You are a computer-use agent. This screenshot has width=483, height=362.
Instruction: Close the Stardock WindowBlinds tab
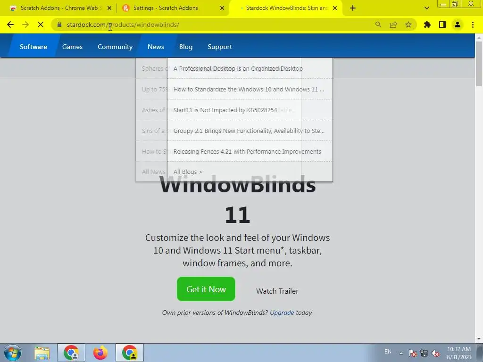335,8
